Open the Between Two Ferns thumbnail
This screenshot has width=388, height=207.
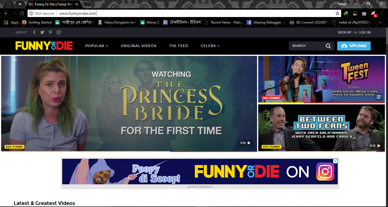click(322, 128)
